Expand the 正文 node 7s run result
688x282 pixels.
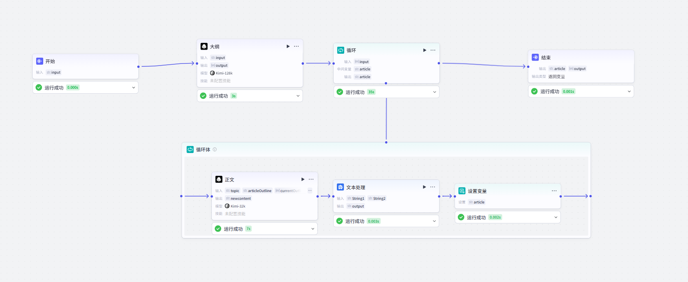click(x=312, y=229)
